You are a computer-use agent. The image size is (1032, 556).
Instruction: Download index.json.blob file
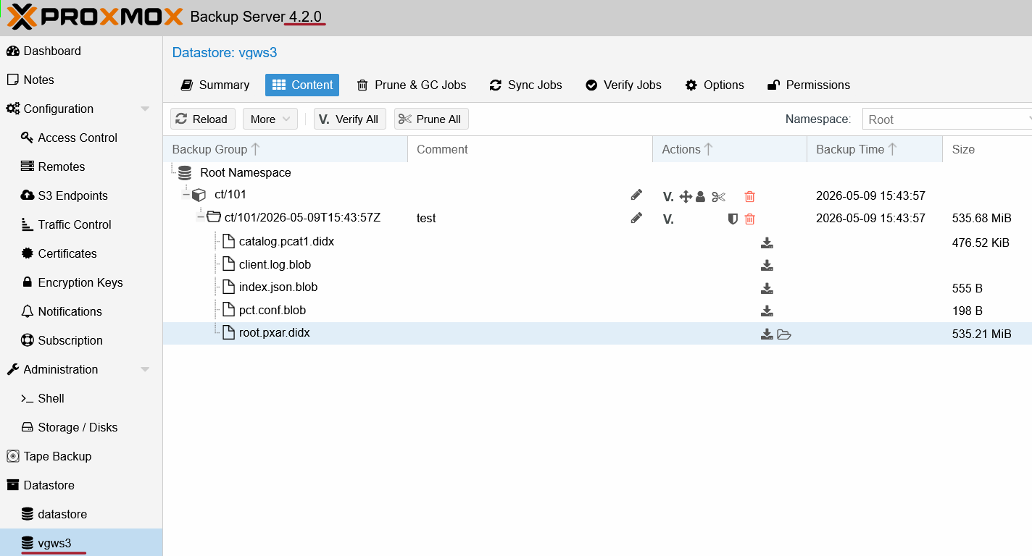pos(767,288)
